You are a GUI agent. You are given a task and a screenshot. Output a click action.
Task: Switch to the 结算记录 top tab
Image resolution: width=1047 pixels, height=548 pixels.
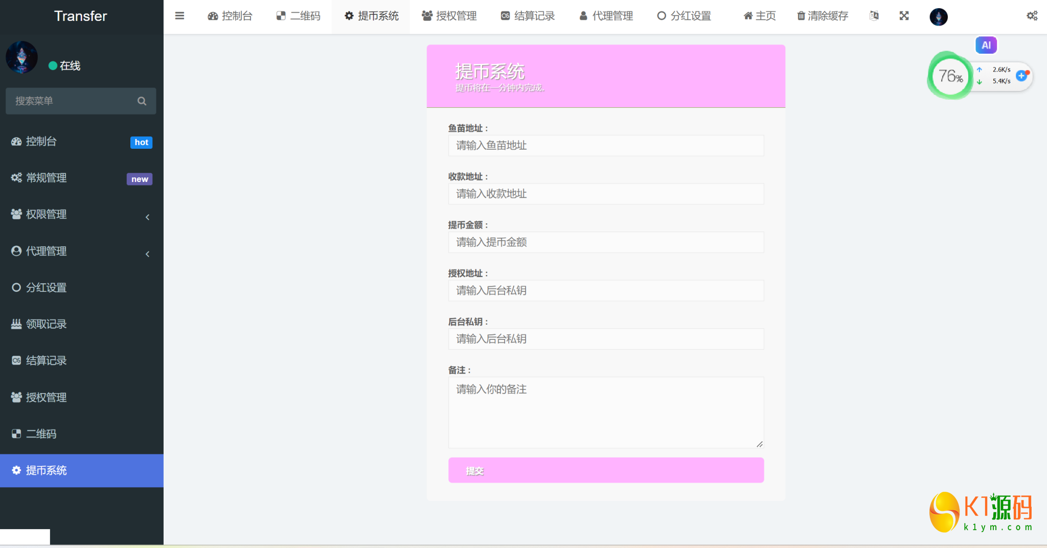pyautogui.click(x=528, y=16)
